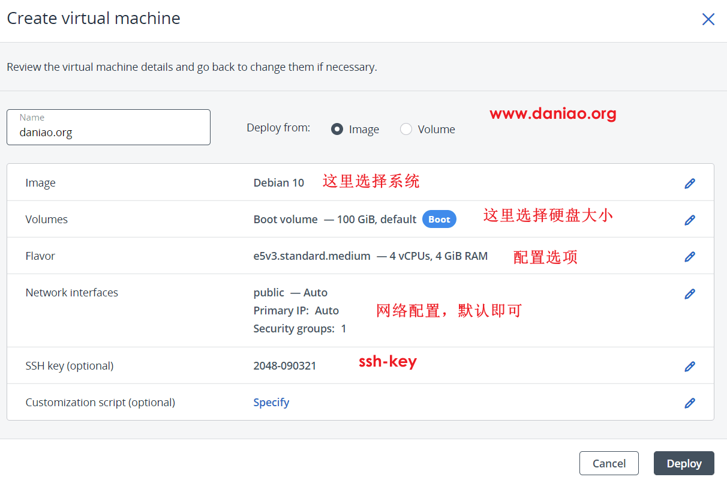Open Network interfaces editor via pencil icon

pyautogui.click(x=690, y=293)
